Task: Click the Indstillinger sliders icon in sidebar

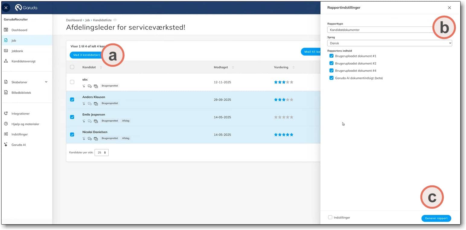Action: click(x=6, y=134)
